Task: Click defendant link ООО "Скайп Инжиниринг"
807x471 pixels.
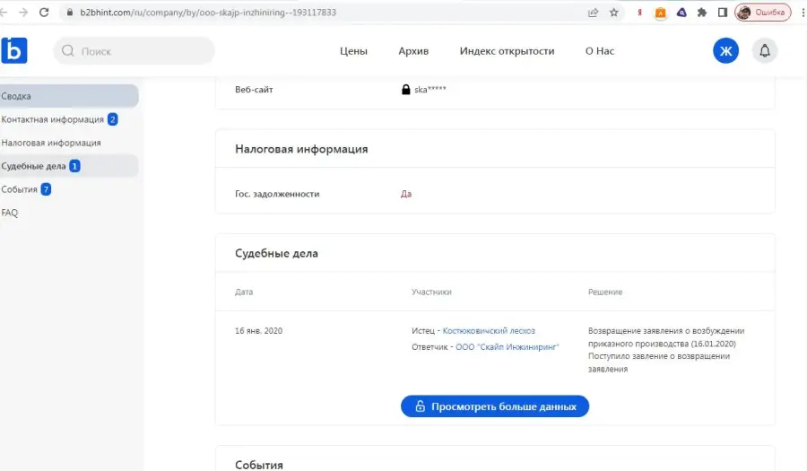Action: (x=508, y=347)
